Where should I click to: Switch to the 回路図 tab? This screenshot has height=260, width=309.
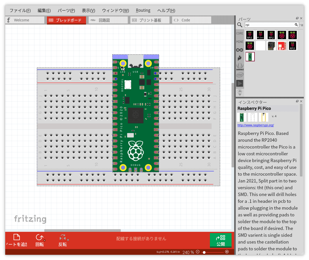(108, 20)
